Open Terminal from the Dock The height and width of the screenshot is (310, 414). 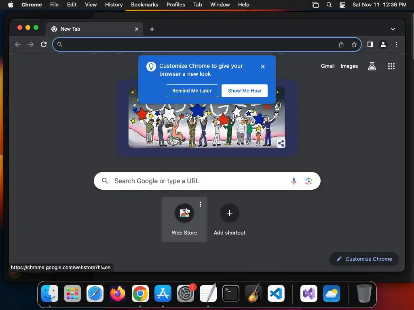[231, 293]
